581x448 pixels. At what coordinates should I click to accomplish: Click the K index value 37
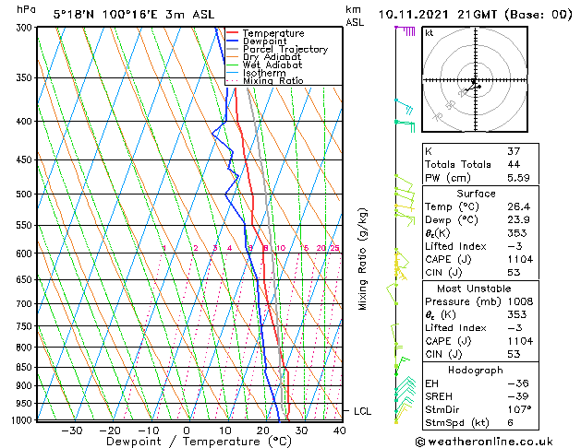(514, 151)
